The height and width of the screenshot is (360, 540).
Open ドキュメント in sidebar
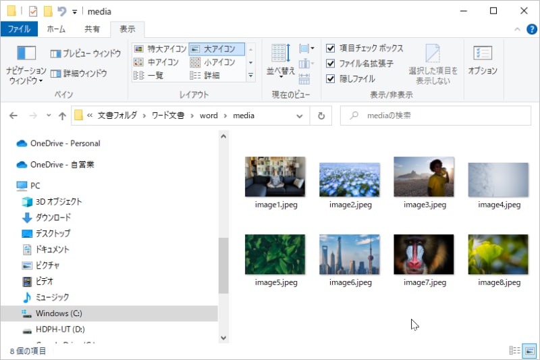point(46,249)
